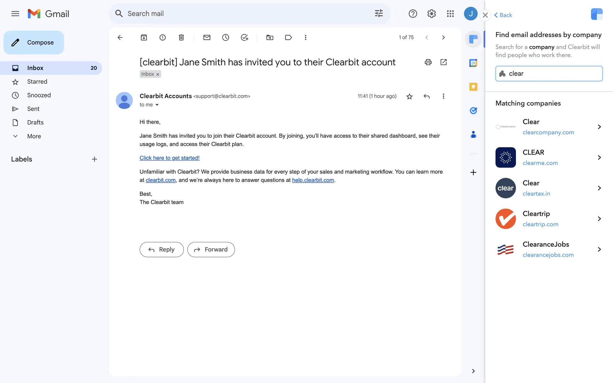Snooze this email with the clock icon

[x=225, y=37]
